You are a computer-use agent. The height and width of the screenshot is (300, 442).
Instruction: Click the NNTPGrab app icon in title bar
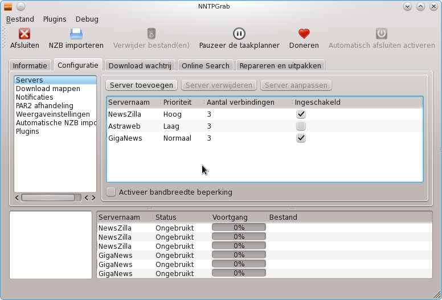[8, 7]
